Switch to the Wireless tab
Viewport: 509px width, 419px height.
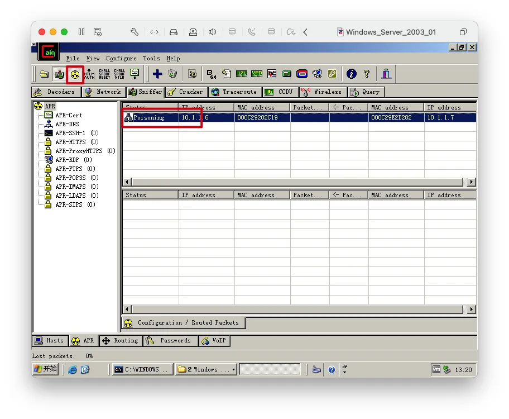coord(323,92)
